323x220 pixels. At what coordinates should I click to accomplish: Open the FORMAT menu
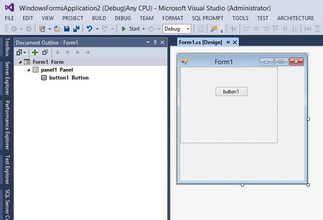click(172, 18)
